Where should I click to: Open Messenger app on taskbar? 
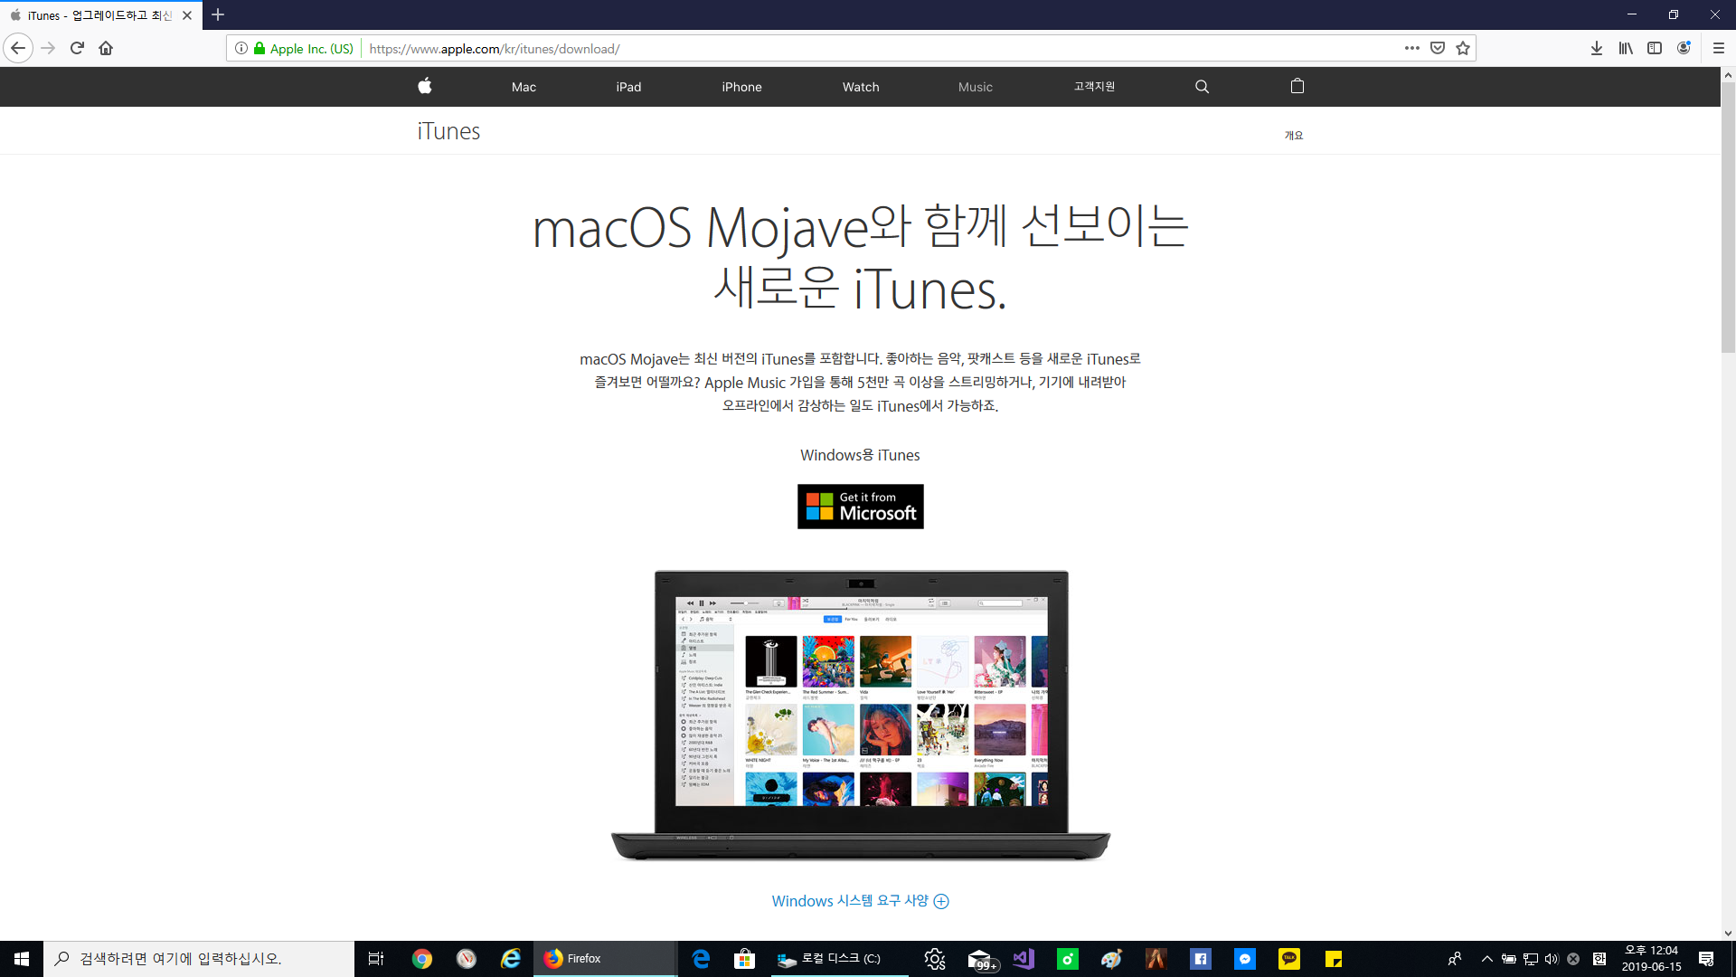click(1245, 959)
